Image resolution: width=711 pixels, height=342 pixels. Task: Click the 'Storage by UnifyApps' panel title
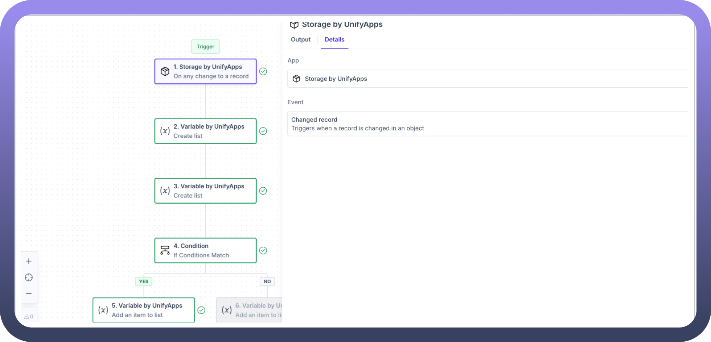coord(342,24)
